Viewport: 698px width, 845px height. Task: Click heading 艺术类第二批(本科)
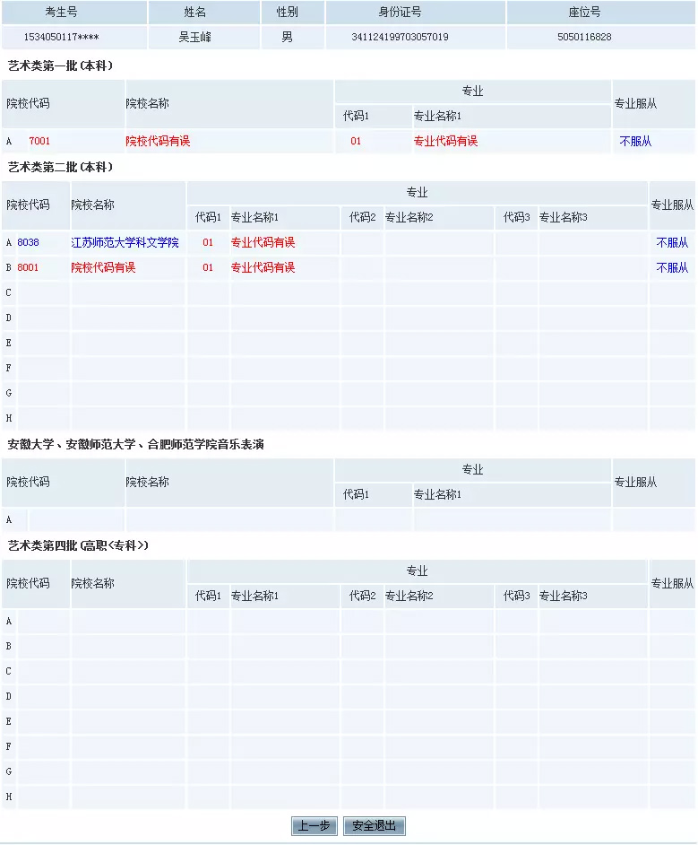tap(60, 167)
